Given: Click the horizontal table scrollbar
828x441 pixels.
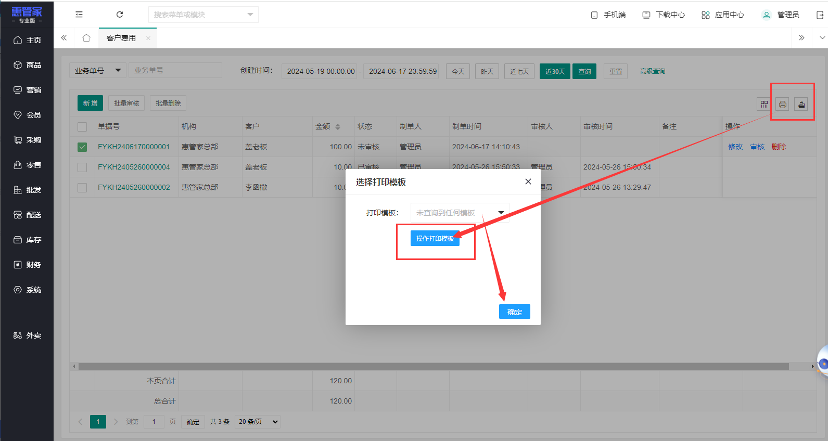Looking at the screenshot, I should [x=434, y=366].
